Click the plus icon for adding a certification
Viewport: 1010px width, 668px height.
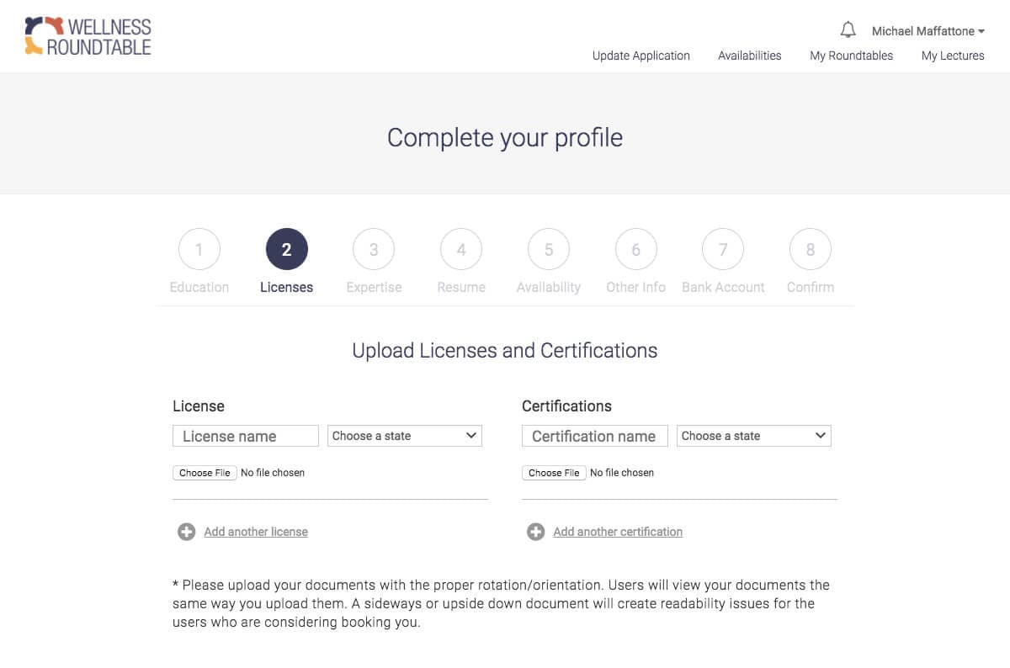[x=535, y=532]
